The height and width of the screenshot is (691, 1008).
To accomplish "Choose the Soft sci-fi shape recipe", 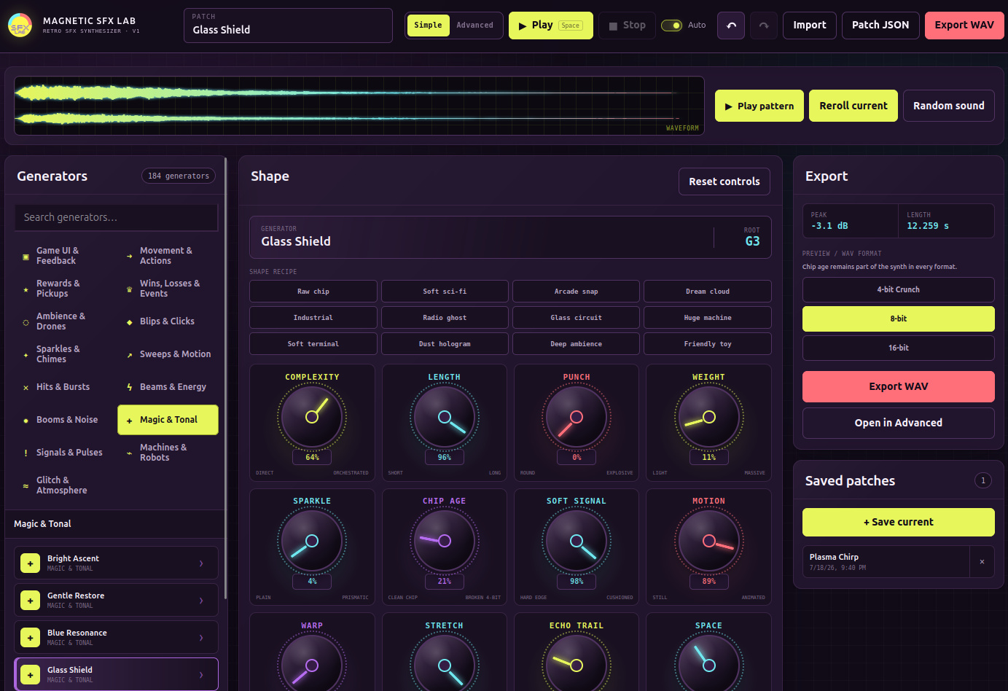I will point(445,291).
